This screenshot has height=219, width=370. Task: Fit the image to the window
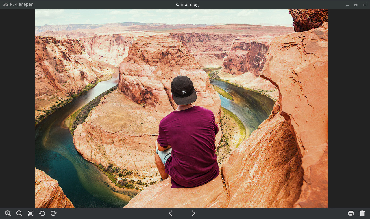[31, 213]
